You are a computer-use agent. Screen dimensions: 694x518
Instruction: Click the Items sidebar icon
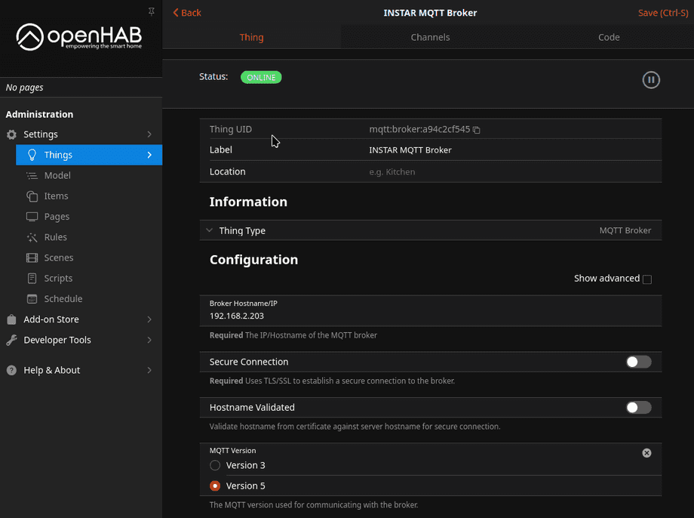point(32,196)
